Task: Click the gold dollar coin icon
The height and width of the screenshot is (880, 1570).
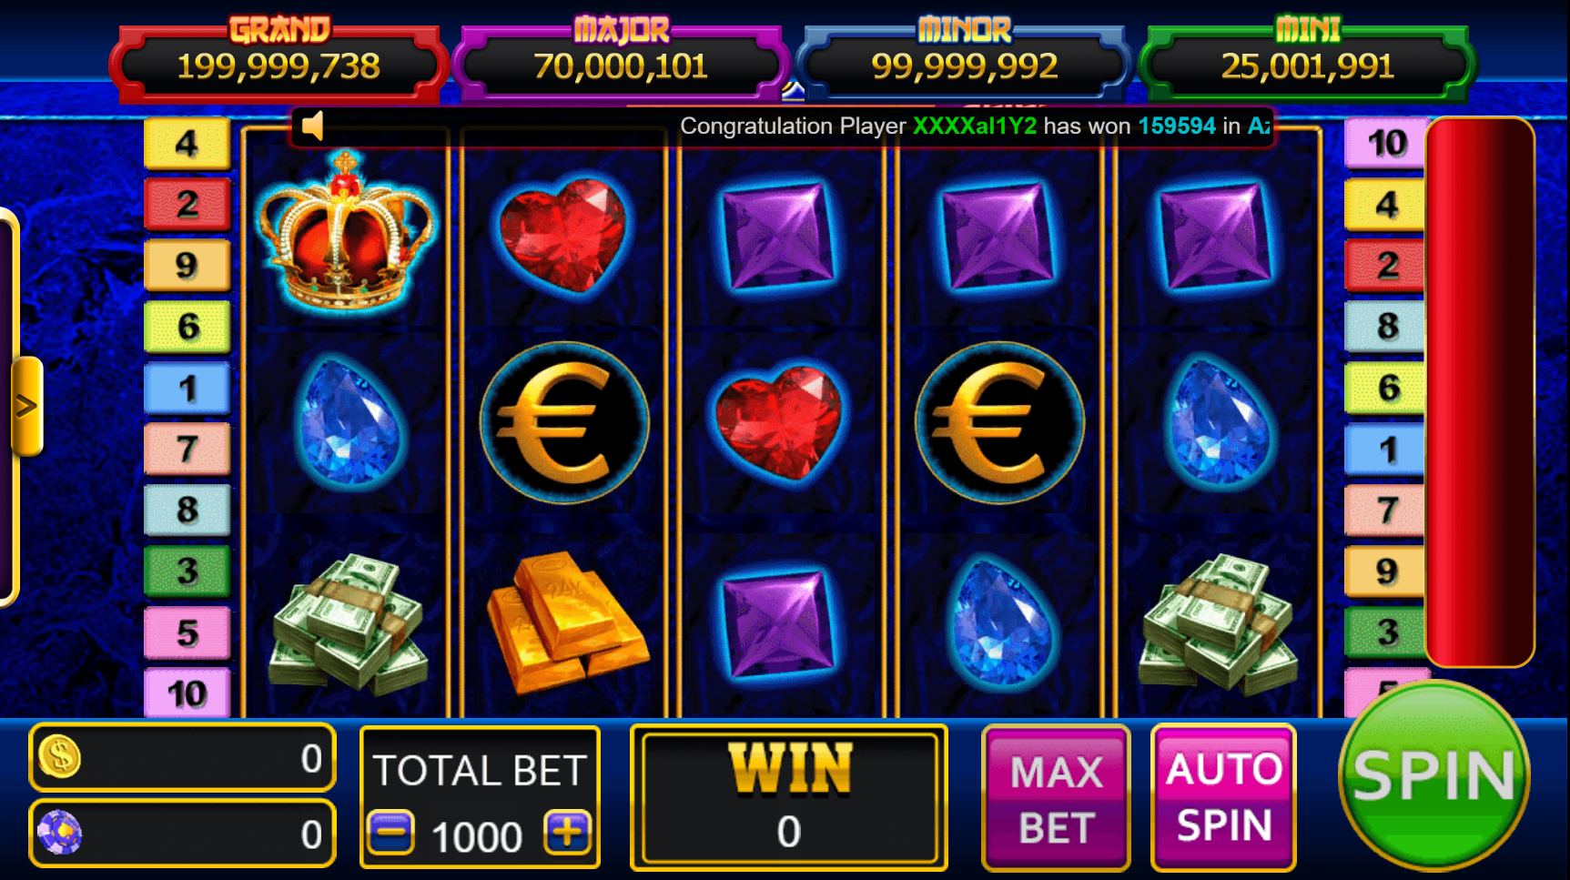Action: coord(60,756)
